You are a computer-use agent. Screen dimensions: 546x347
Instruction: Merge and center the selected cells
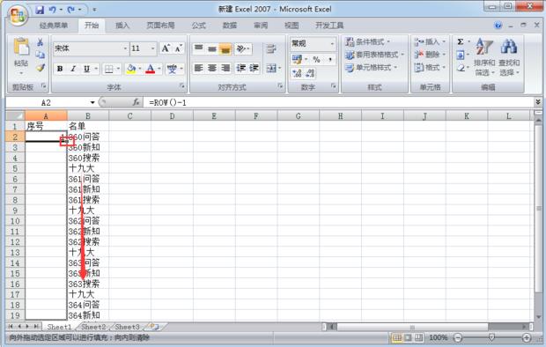coord(271,69)
